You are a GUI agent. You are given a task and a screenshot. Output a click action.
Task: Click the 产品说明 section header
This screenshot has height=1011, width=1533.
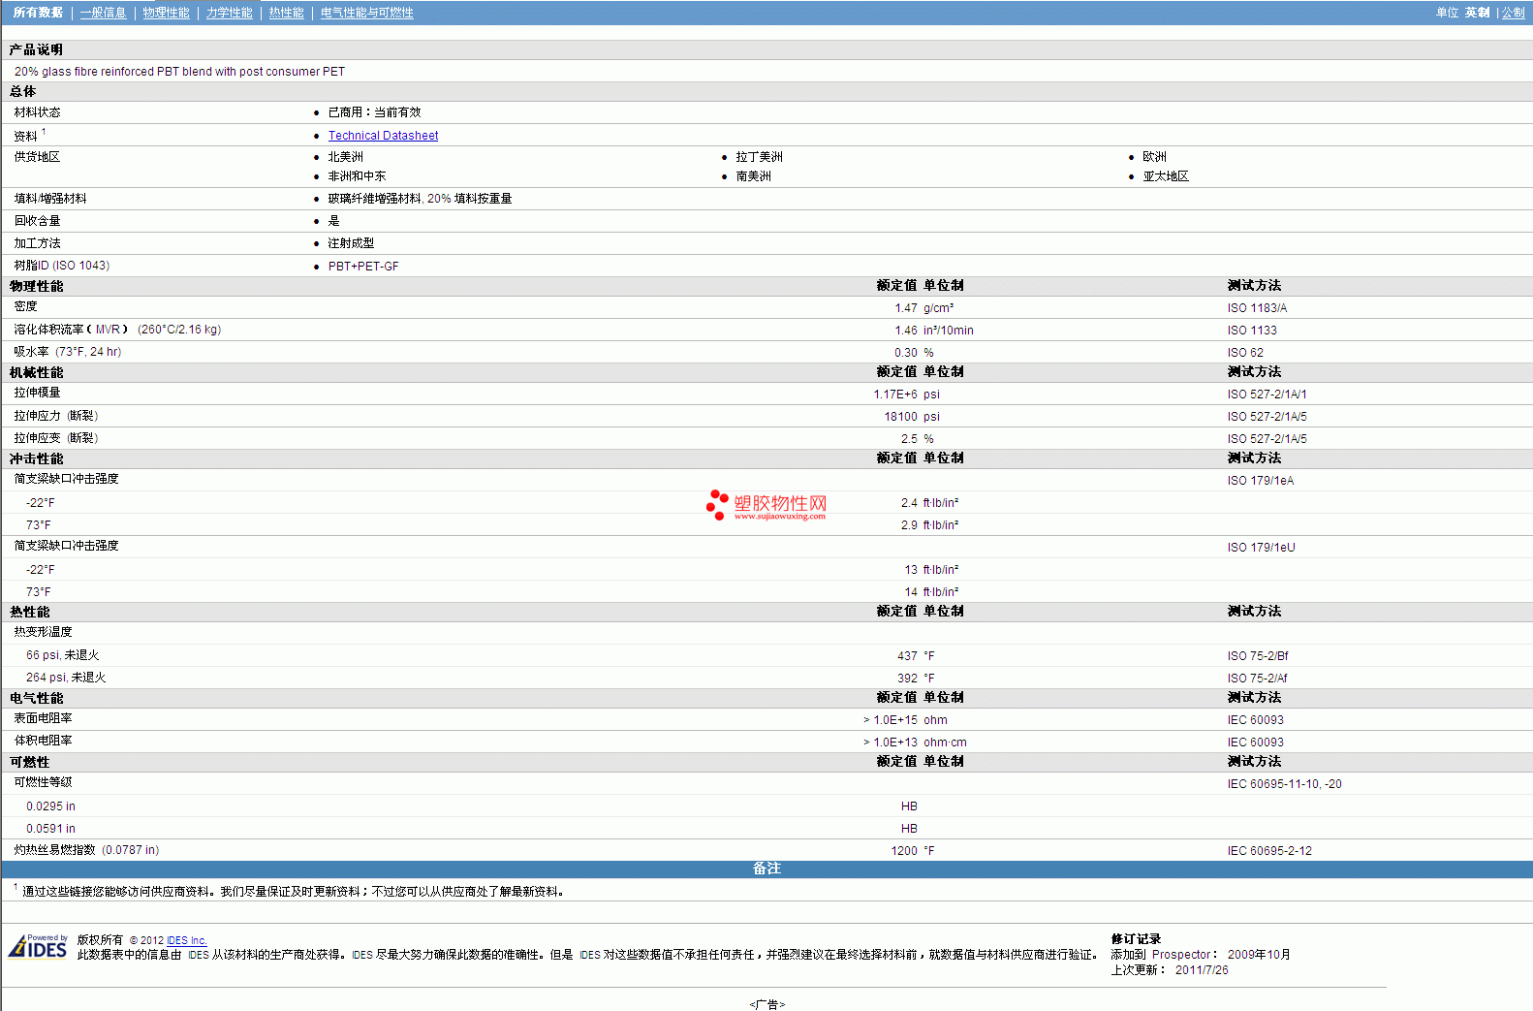tap(37, 49)
